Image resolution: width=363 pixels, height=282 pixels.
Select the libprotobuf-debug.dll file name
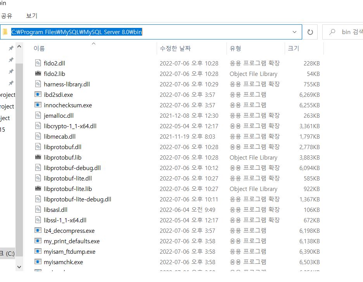tap(72, 168)
